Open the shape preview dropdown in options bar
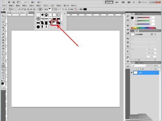 tap(52, 9)
